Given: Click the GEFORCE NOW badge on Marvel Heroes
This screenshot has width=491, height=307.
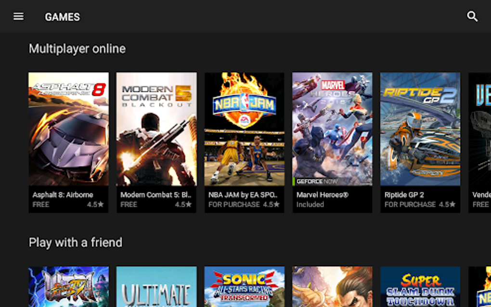Looking at the screenshot, I should [316, 181].
